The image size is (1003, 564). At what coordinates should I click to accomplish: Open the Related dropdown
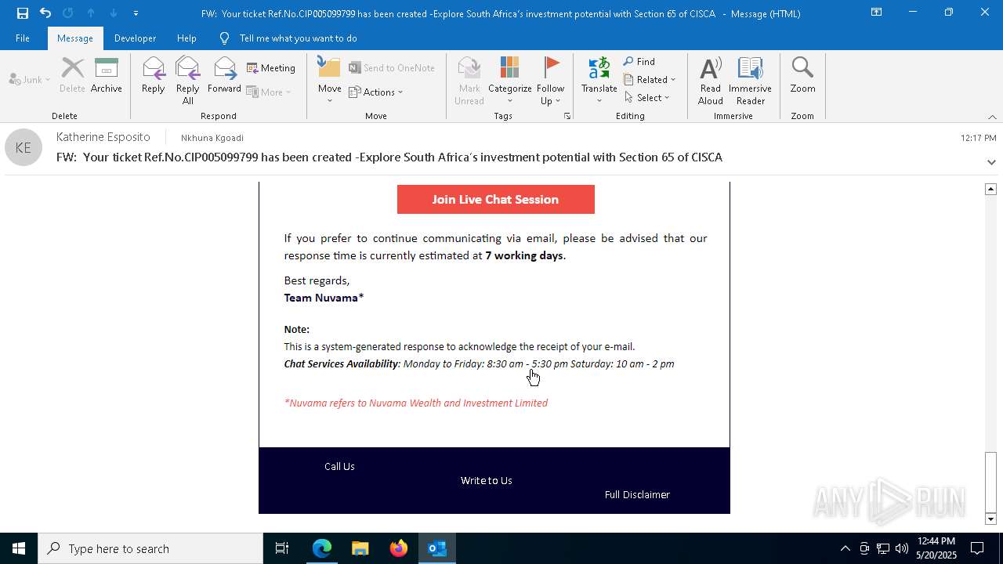650,80
